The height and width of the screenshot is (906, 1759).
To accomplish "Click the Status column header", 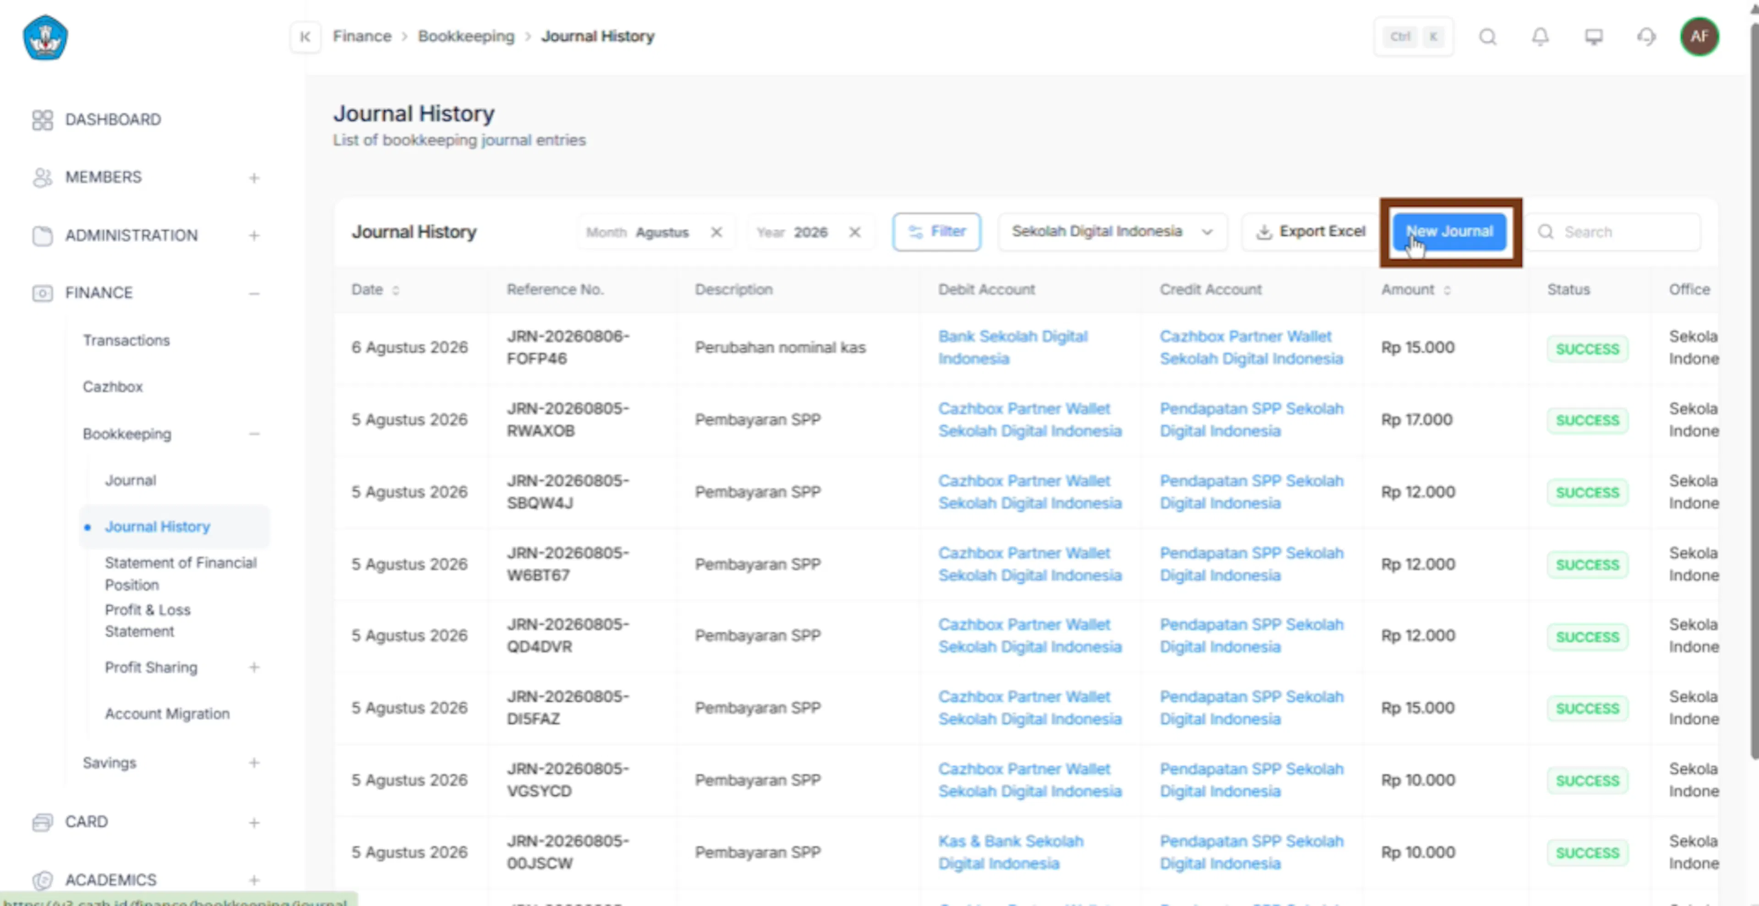I will (x=1568, y=289).
